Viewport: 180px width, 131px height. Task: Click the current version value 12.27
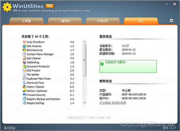125,46
